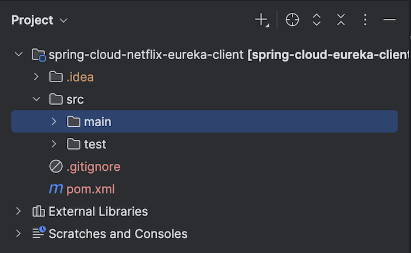Click the .gitignore file icon
Image resolution: width=411 pixels, height=253 pixels.
56,167
